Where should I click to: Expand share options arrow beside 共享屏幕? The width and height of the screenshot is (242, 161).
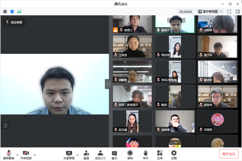tap(78, 155)
